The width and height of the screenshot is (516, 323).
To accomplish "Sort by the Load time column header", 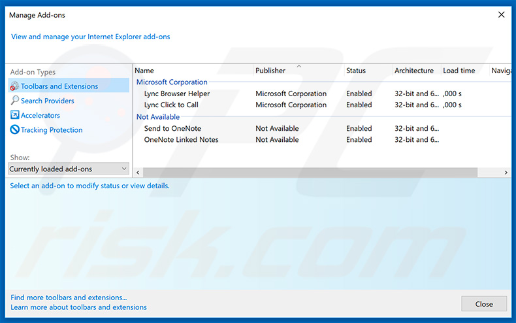I will (x=459, y=71).
